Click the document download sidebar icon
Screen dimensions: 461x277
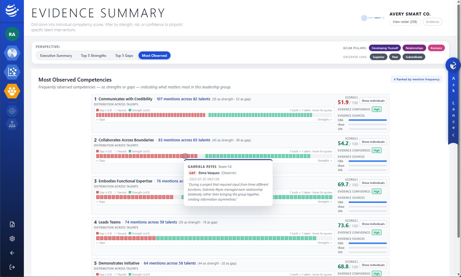[12, 224]
